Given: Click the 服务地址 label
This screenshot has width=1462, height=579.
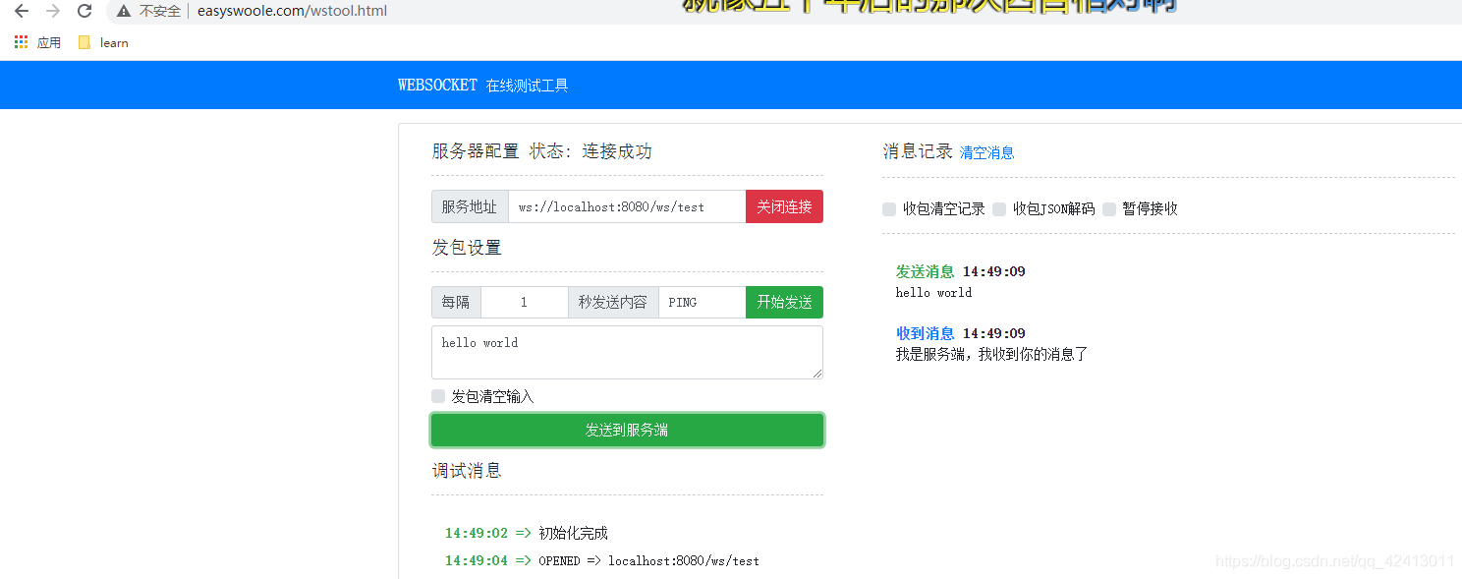Looking at the screenshot, I should click(x=470, y=206).
